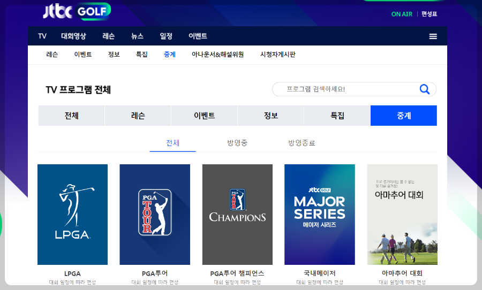Screen dimensions: 482x290
Task: Open the 레슨 main navigation menu
Action: 109,36
